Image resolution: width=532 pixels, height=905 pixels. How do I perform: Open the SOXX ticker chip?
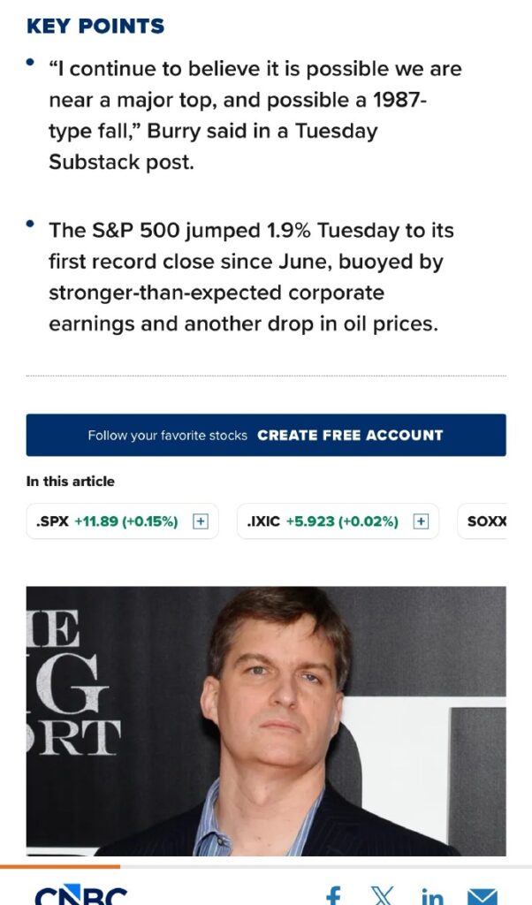483,521
